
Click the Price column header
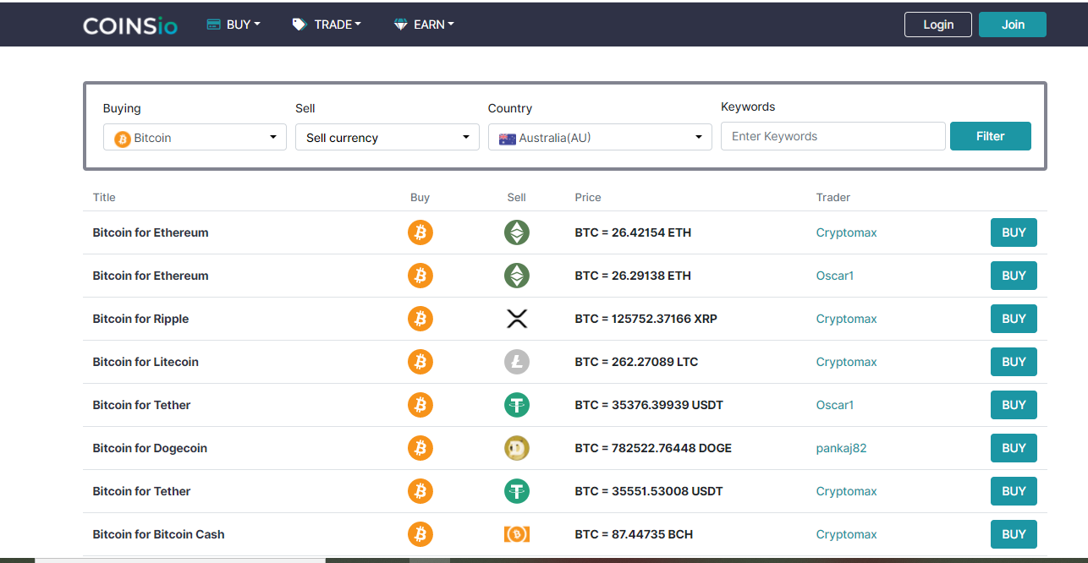click(588, 197)
